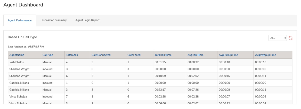This screenshot has width=301, height=109.
Task: Go to the Agent Login Report tab
Action: (87, 20)
